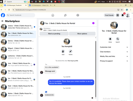Go to the Home feed icon
This screenshot has height=101, width=133.
[53, 15]
